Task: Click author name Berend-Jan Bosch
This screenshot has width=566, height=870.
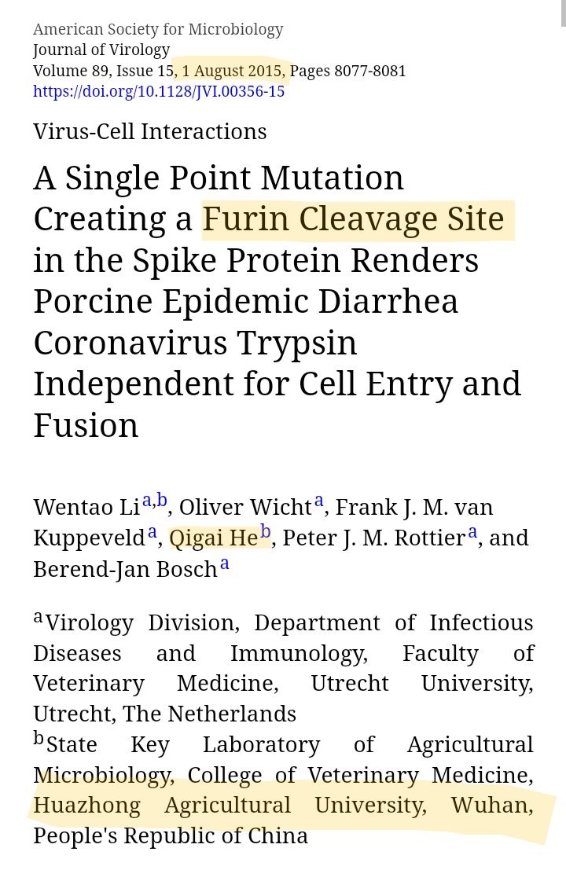Action: coord(125,569)
